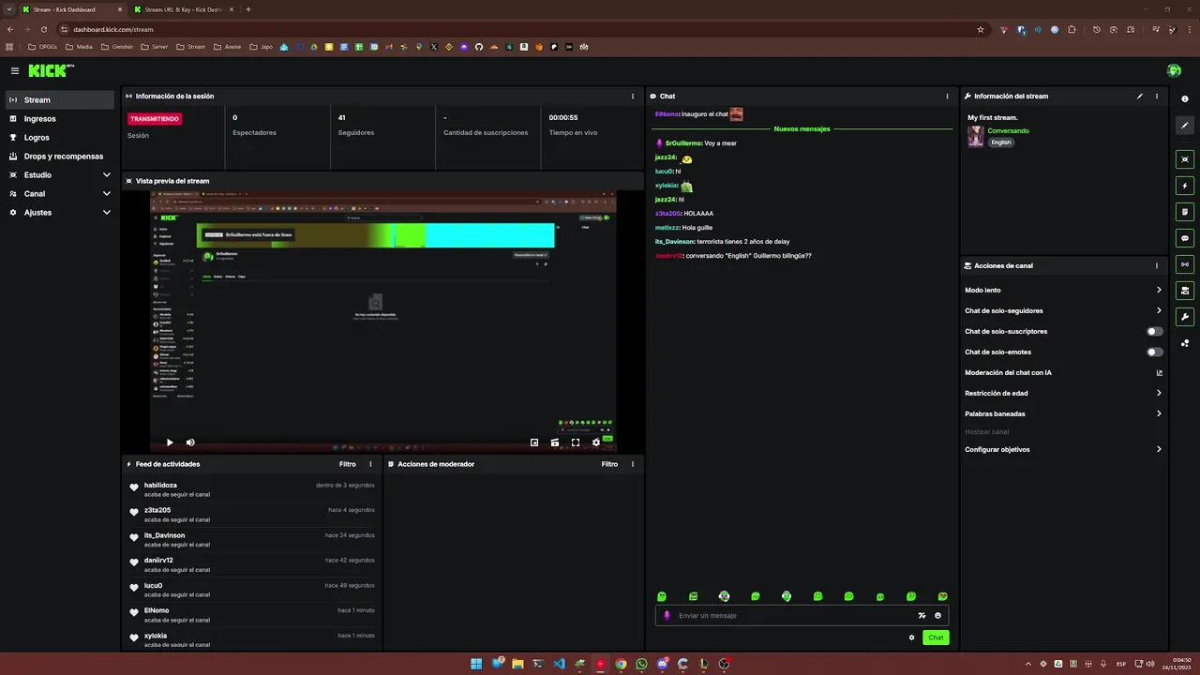1200x675 pixels.
Task: Toggle the wrench stream info icon in right rail
Action: click(x=1185, y=317)
